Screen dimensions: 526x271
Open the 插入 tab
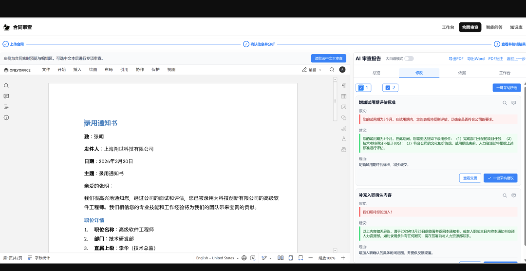tap(77, 70)
